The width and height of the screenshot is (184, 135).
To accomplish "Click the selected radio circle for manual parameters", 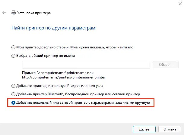I will tap(13, 103).
